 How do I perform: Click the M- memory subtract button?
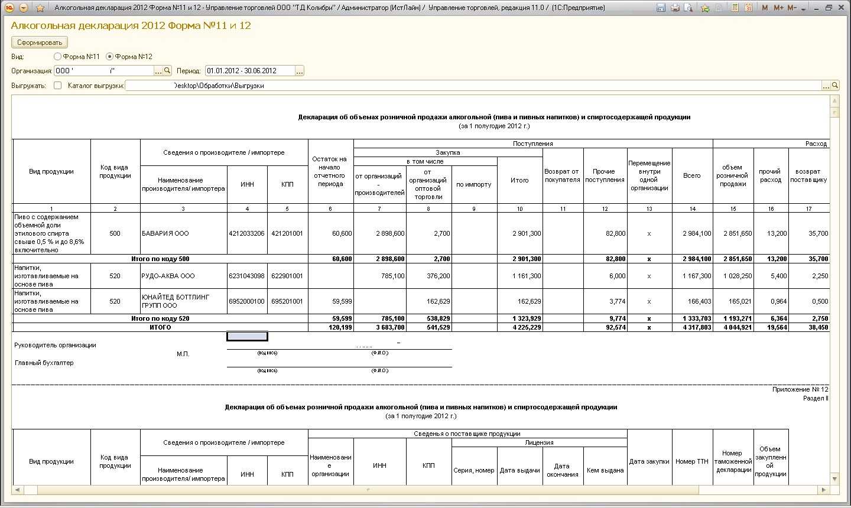[792, 8]
